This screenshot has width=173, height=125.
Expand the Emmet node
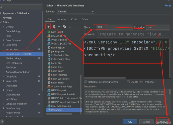pyautogui.click(x=4, y=90)
